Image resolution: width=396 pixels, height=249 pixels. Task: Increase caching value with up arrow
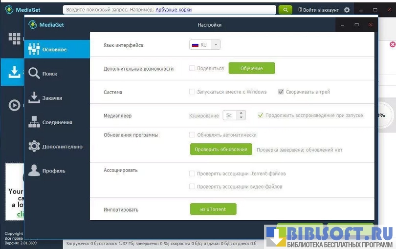click(242, 113)
